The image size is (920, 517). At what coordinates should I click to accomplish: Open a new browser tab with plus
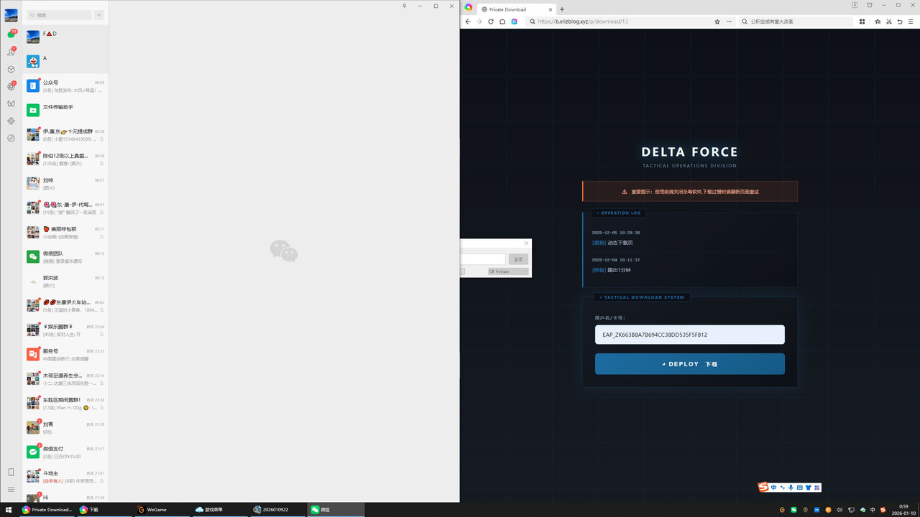point(562,9)
